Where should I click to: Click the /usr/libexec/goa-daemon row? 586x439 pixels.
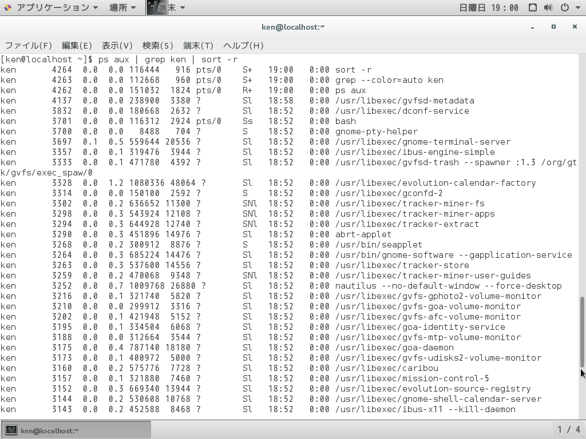click(x=227, y=347)
